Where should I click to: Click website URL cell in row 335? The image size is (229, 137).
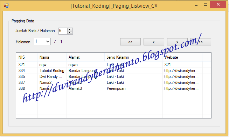(x=181, y=77)
